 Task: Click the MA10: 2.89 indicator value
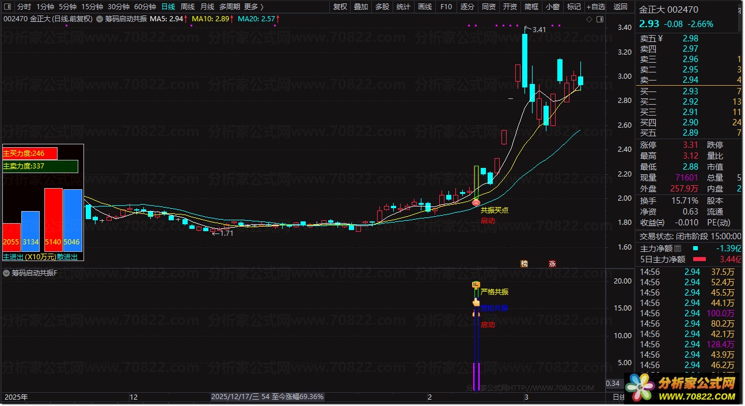coord(213,19)
